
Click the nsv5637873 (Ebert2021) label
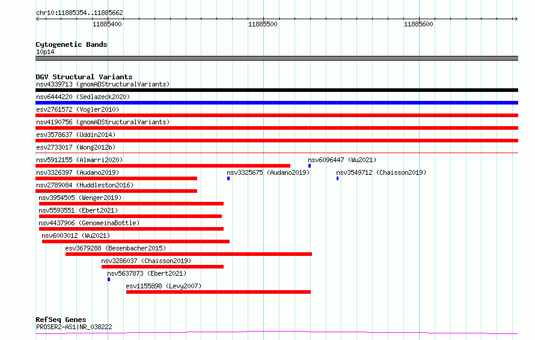point(147,273)
